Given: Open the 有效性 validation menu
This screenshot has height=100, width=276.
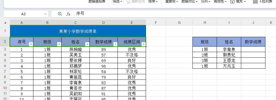Looking at the screenshot, I should 220,1.
